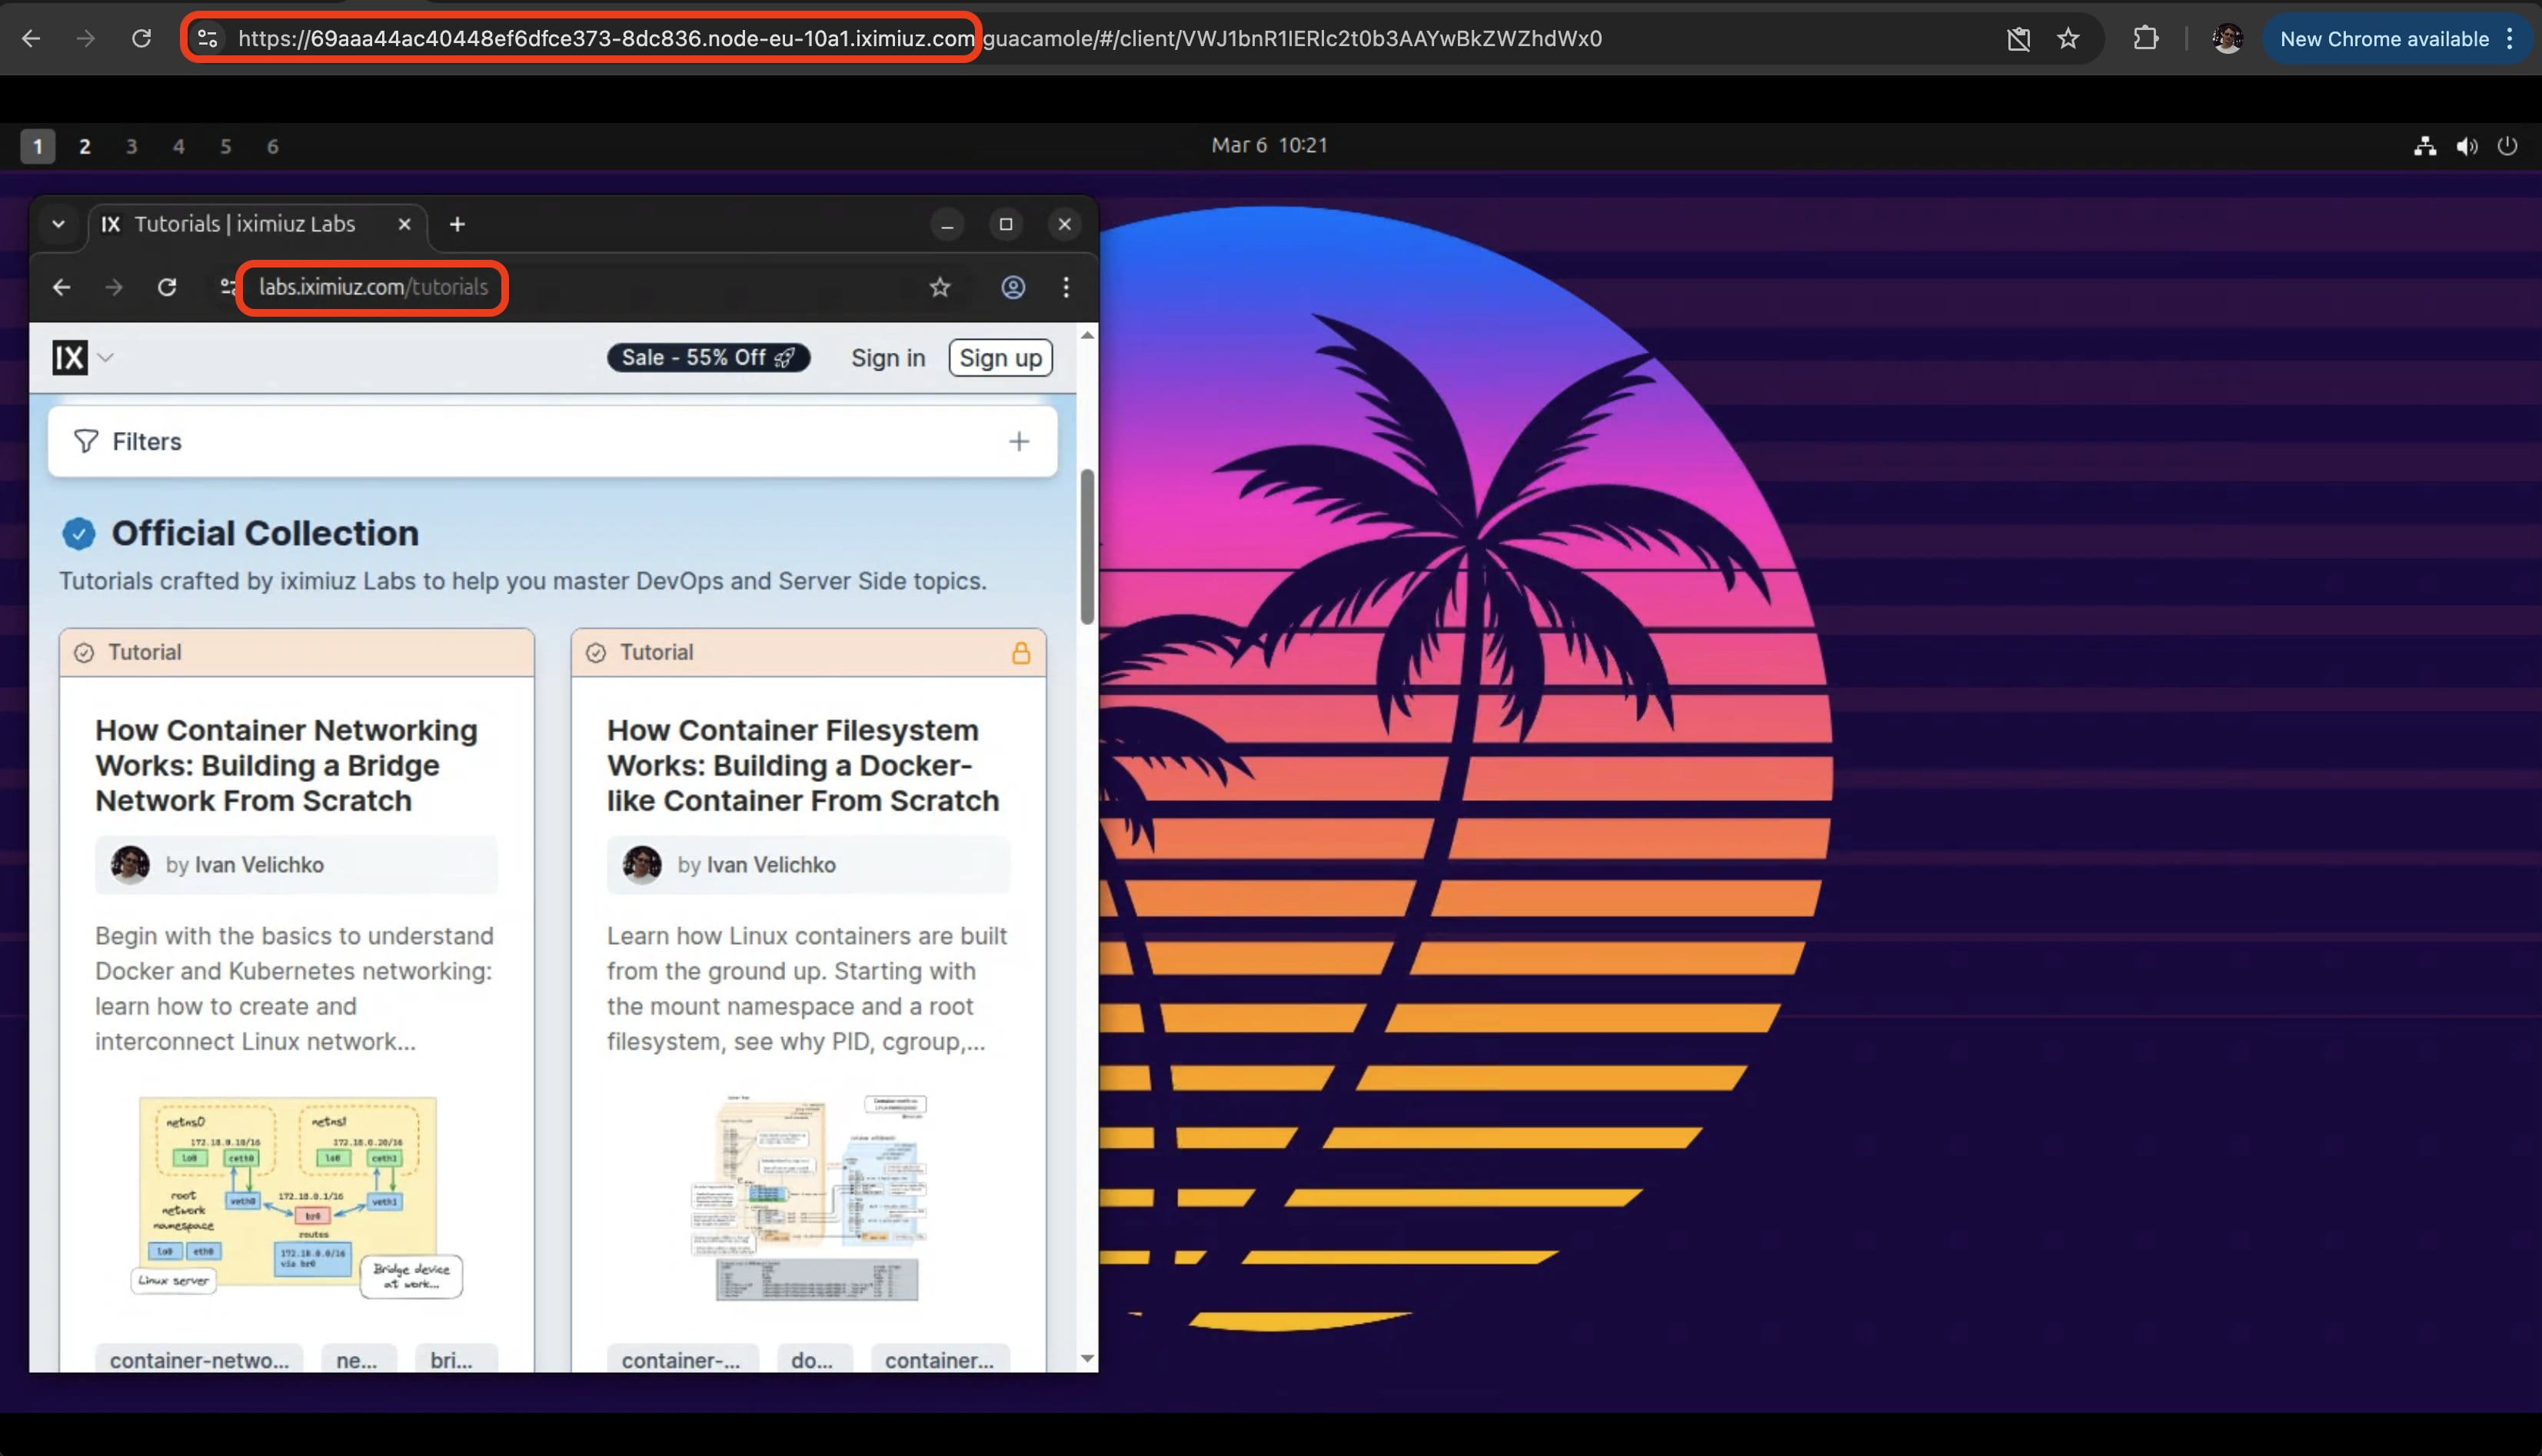Switch to workspace 2 in top bar
Viewport: 2542px width, 1456px height.
tap(85, 146)
